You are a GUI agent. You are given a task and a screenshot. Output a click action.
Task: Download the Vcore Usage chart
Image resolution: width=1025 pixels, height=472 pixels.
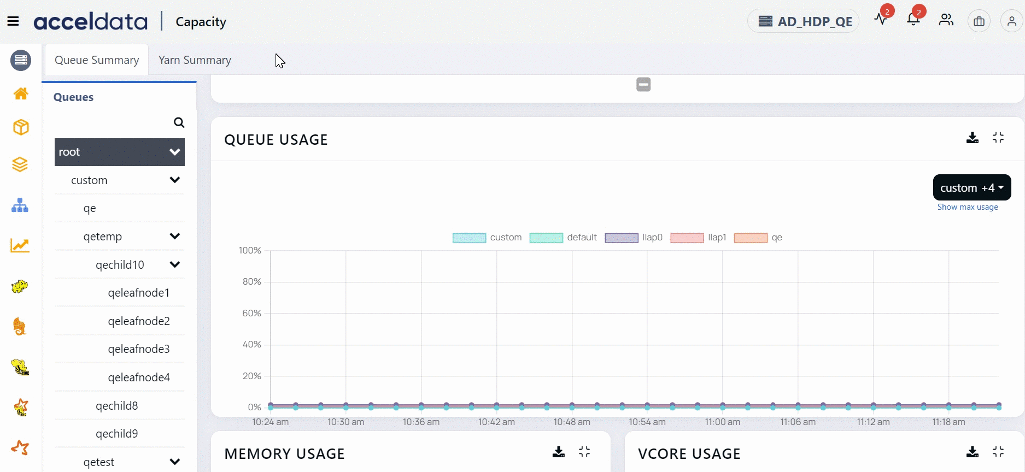[x=973, y=452]
